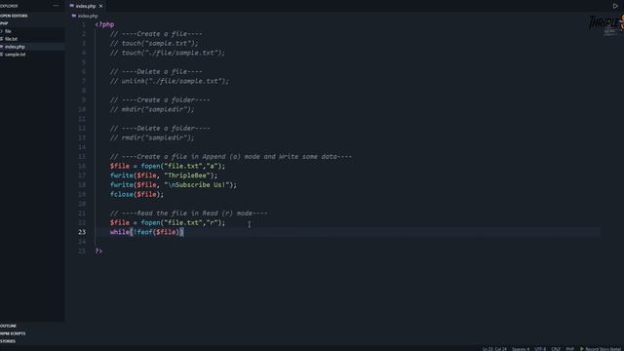This screenshot has width=624, height=351.
Task: Click the 'Create a folder' comment
Action: [160, 100]
